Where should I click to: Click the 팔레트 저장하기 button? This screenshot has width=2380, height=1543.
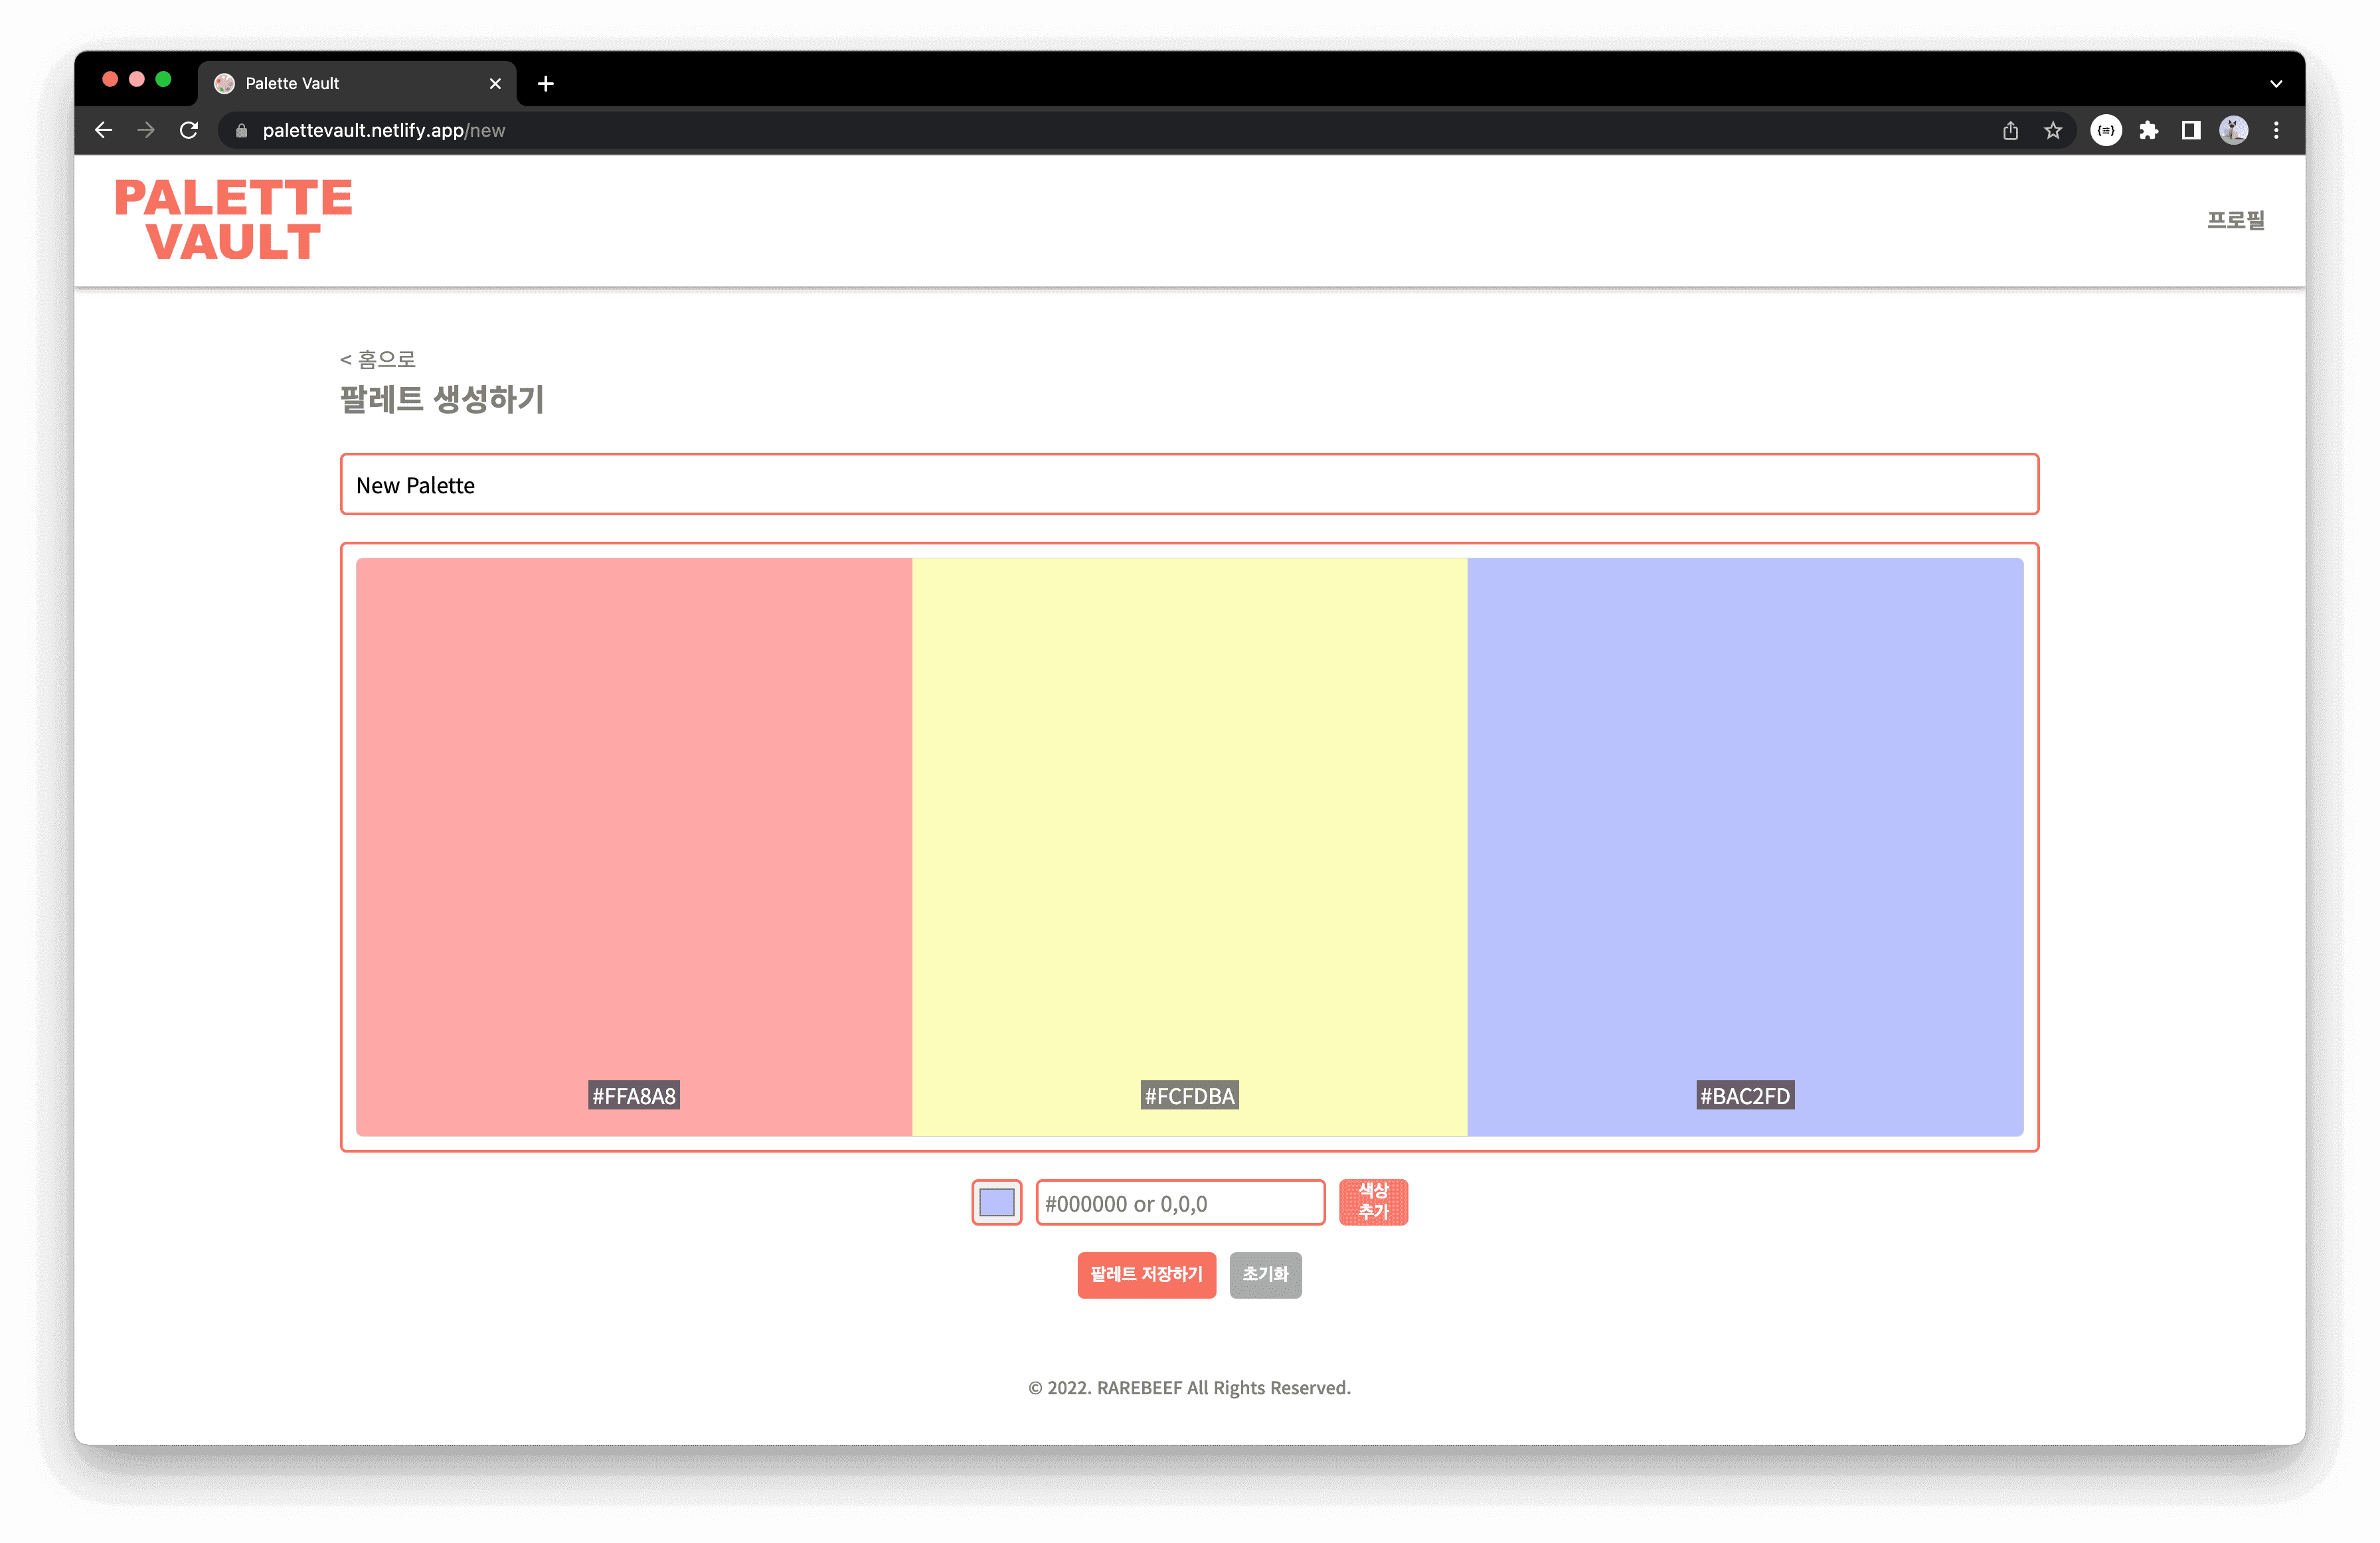coord(1146,1274)
